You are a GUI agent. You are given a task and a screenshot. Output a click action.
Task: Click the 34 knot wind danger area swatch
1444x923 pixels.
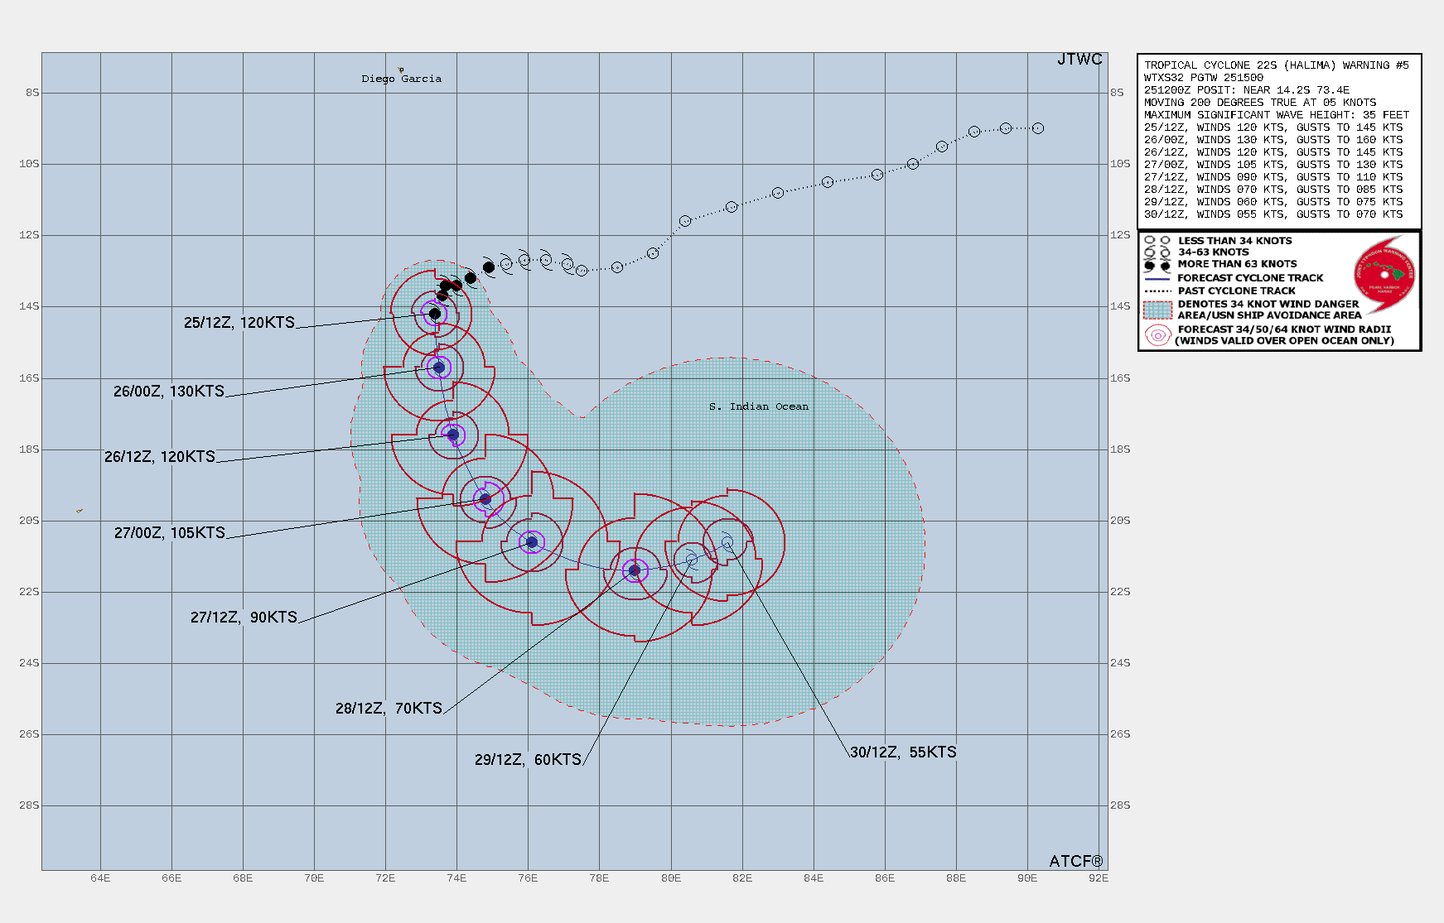[1157, 310]
